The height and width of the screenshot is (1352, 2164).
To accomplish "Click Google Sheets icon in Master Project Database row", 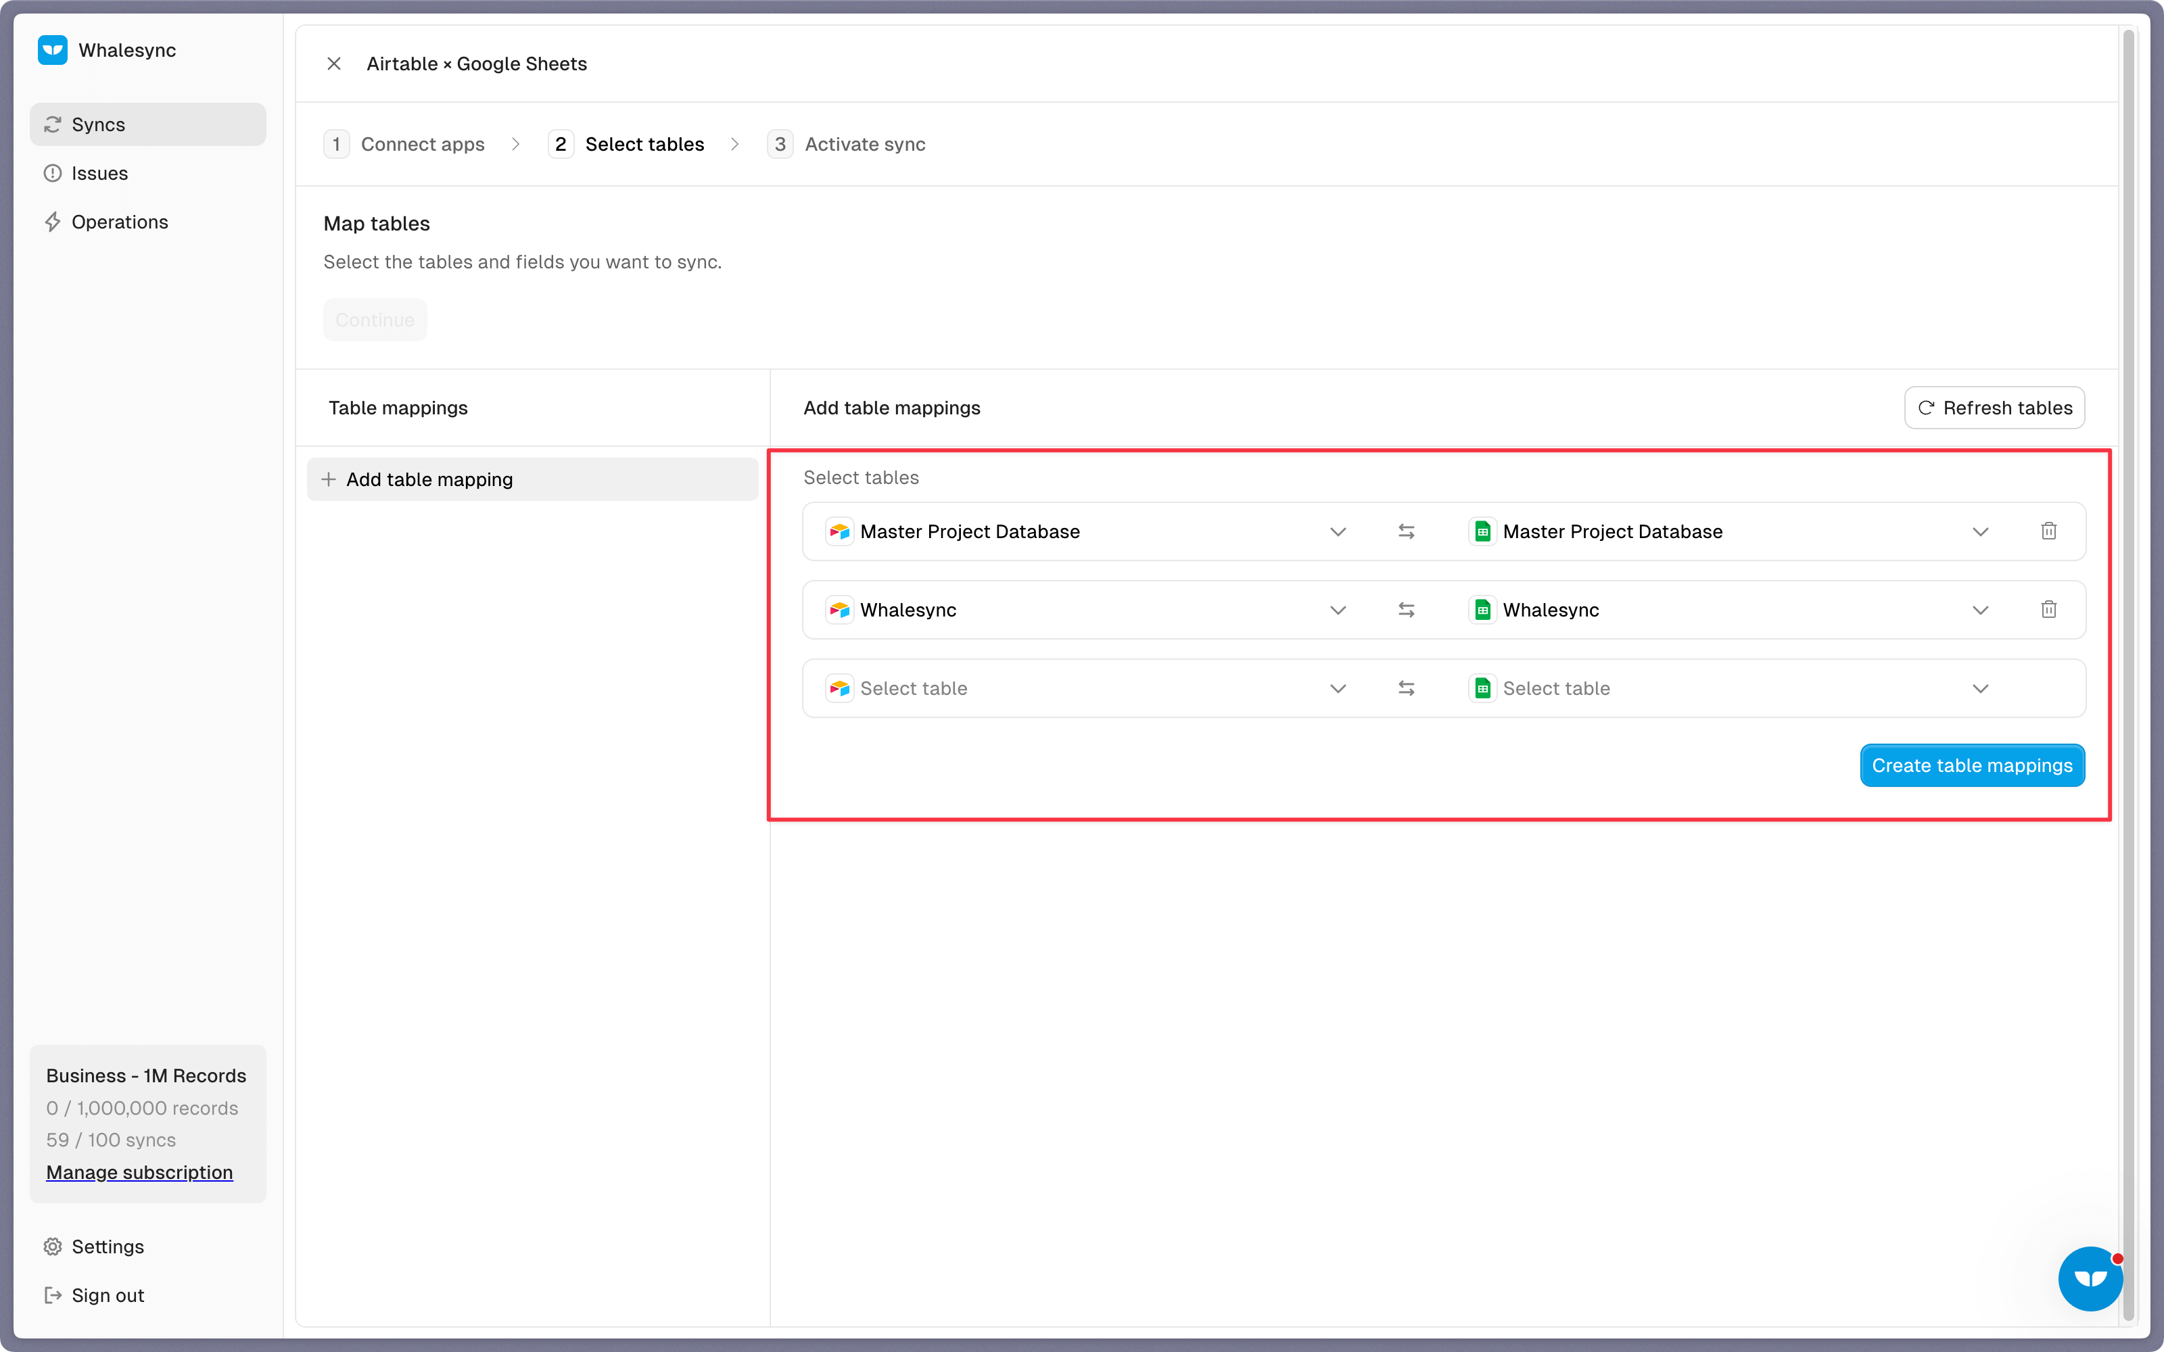I will click(x=1482, y=532).
